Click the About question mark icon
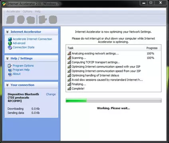The image size is (169, 143). (10, 74)
